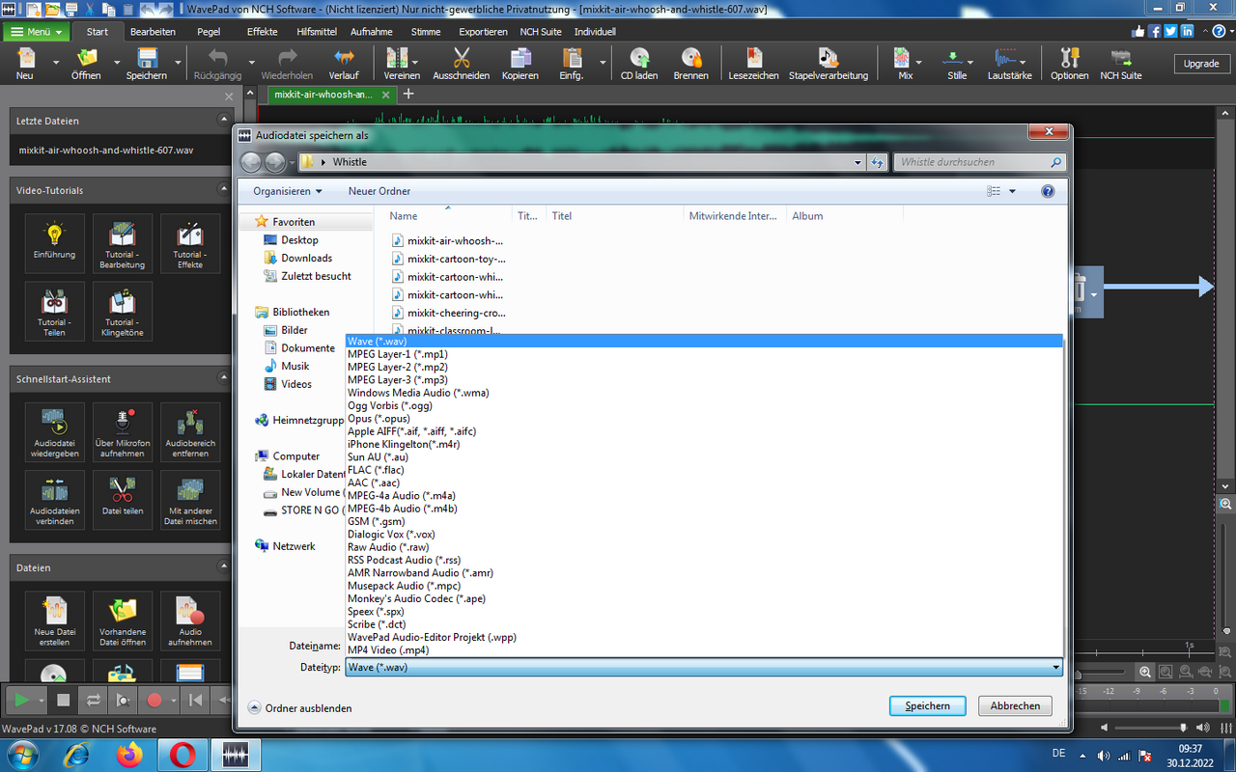Open Optionen settings icon

(1069, 64)
